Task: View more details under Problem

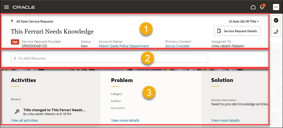Action: tap(125, 121)
